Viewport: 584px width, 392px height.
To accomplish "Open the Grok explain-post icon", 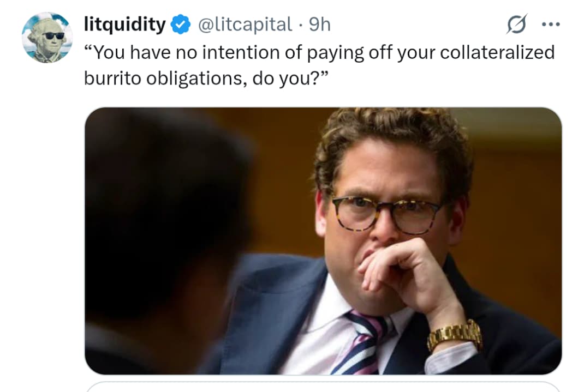I will (516, 24).
